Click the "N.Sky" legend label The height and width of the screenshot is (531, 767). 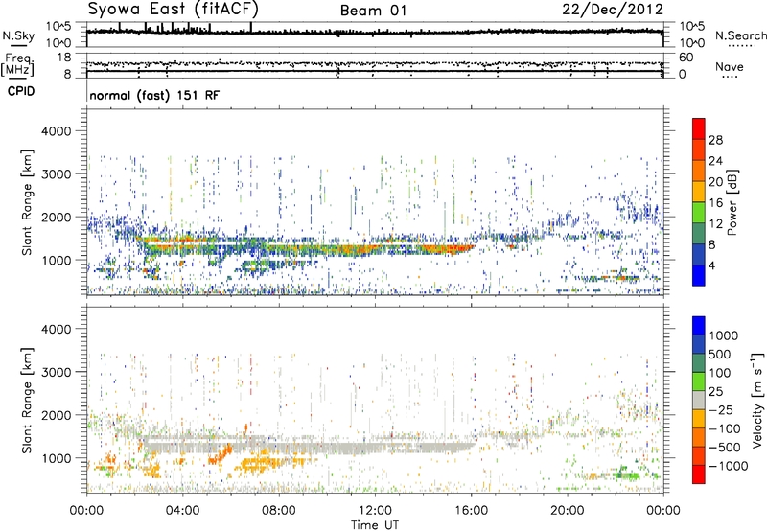(18, 35)
